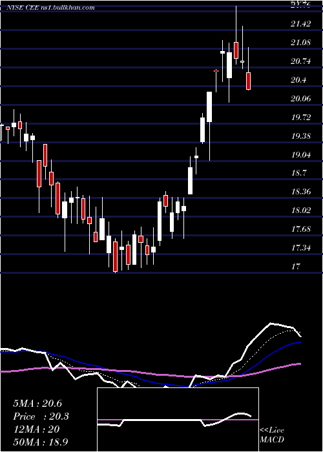
Task: Click the tallest white candle near 20.06
Action: click(x=209, y=107)
